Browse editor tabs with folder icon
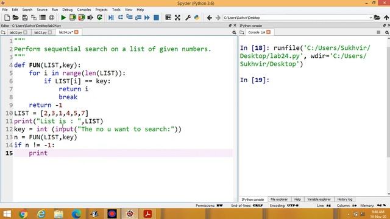Screen dimensions: 390x219 coord(3,32)
